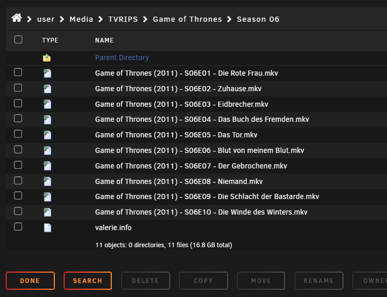Image resolution: width=387 pixels, height=297 pixels.
Task: Navigate to TVRIPS in breadcrumb
Action: tap(123, 19)
